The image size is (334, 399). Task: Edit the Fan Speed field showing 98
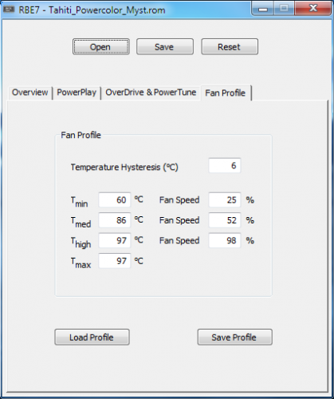click(x=225, y=240)
